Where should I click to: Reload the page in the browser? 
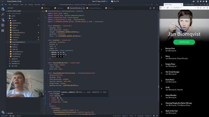click(168, 8)
